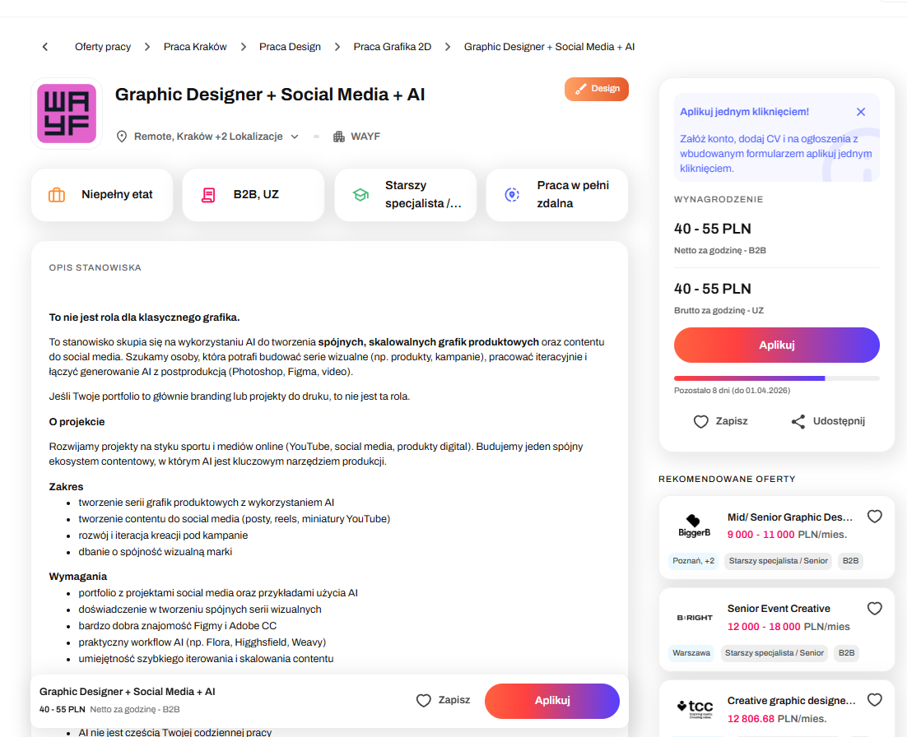Click the WAYF company logo
Viewport: 907px width, 737px height.
tap(67, 114)
